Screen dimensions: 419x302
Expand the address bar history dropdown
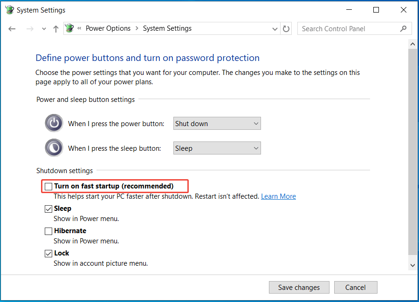click(x=275, y=28)
